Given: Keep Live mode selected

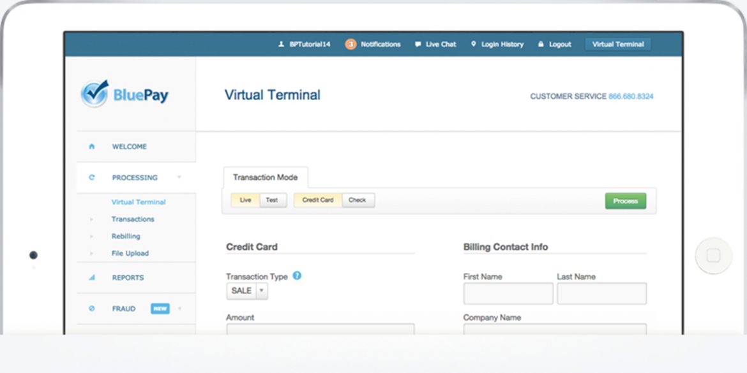Looking at the screenshot, I should point(245,200).
